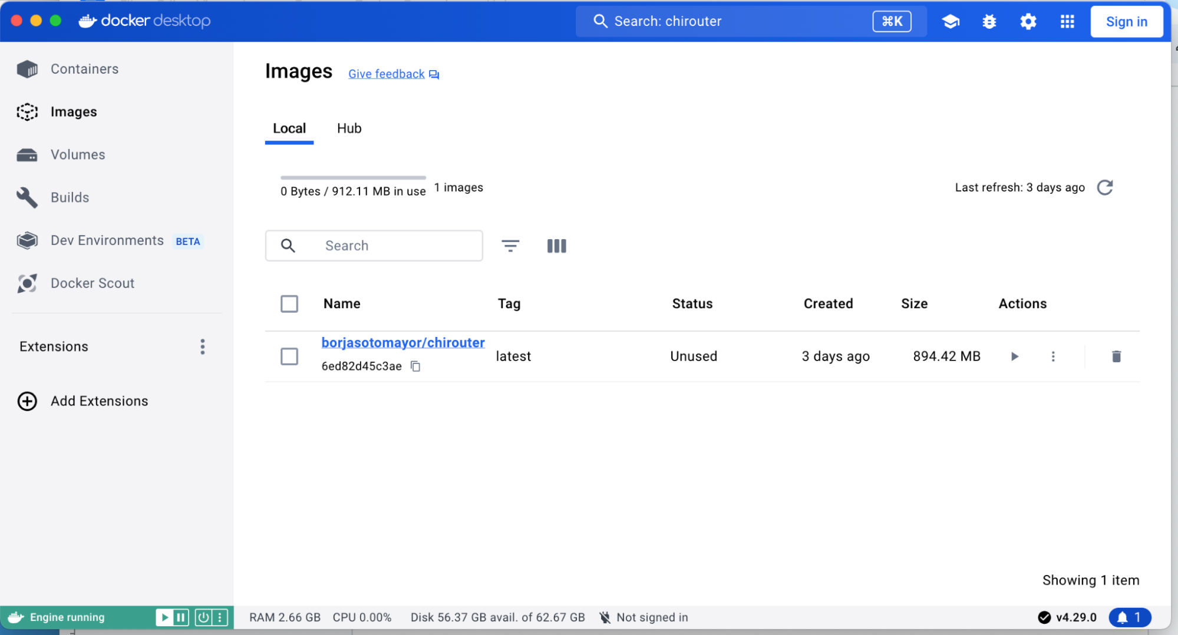The width and height of the screenshot is (1178, 635).
Task: Click the Not signed in status icon
Action: 605,617
